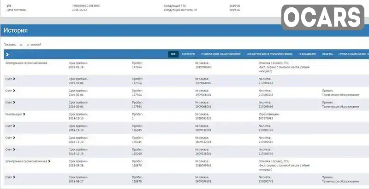The image size is (369, 189).
Task: Click the OCARS logo
Action: click(x=322, y=17)
